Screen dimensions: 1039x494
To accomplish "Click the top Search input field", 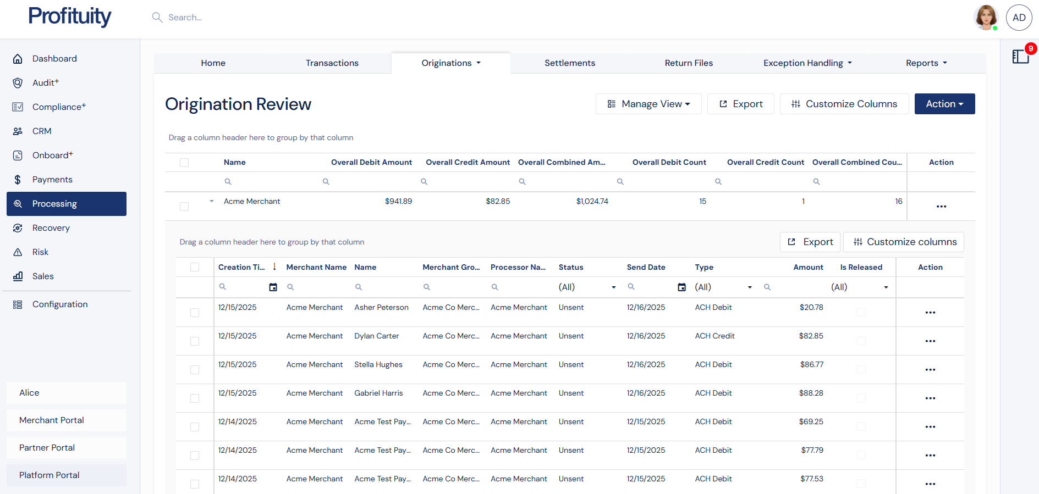I will [x=185, y=18].
